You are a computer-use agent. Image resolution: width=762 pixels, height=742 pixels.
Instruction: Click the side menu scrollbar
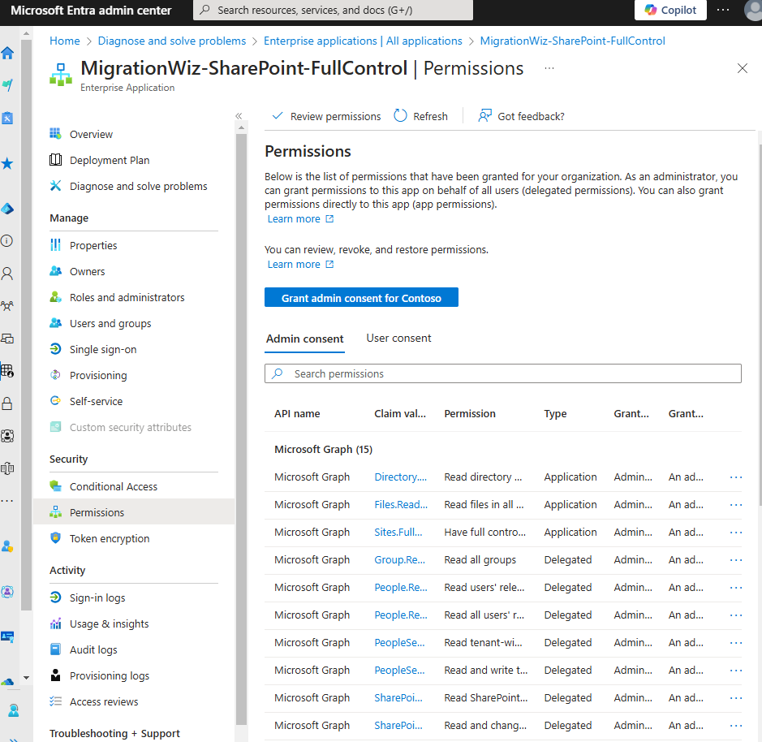click(241, 428)
